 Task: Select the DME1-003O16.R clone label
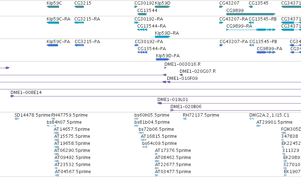tap(183, 64)
